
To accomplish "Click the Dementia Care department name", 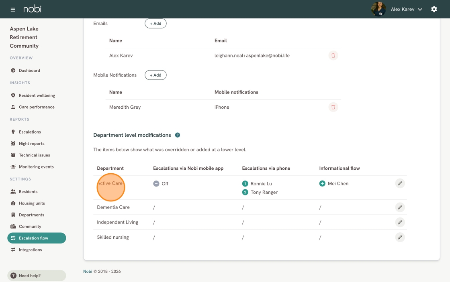I will 113,207.
